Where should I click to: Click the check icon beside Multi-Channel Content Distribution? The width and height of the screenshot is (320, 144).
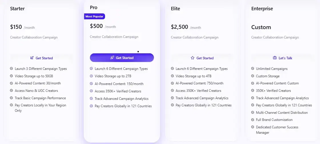253,113
